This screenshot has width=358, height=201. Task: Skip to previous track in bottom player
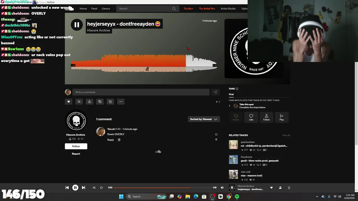click(x=67, y=188)
